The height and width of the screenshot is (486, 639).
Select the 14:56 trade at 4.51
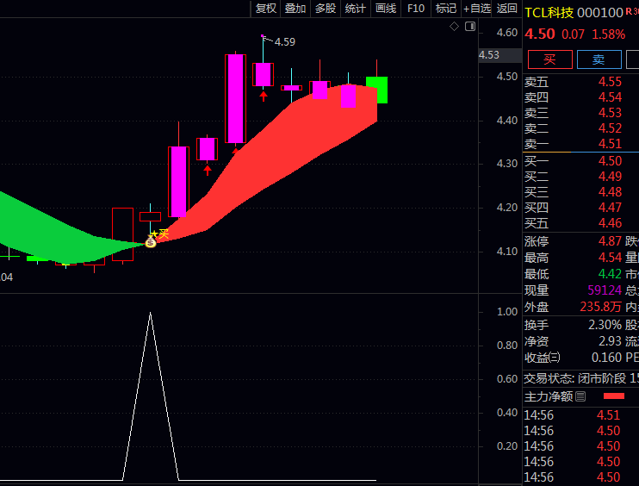pos(580,415)
